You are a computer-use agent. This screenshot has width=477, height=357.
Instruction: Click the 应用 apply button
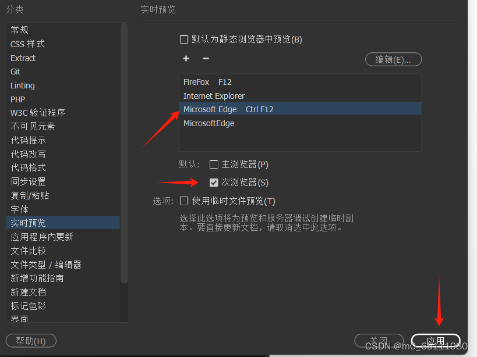click(435, 341)
